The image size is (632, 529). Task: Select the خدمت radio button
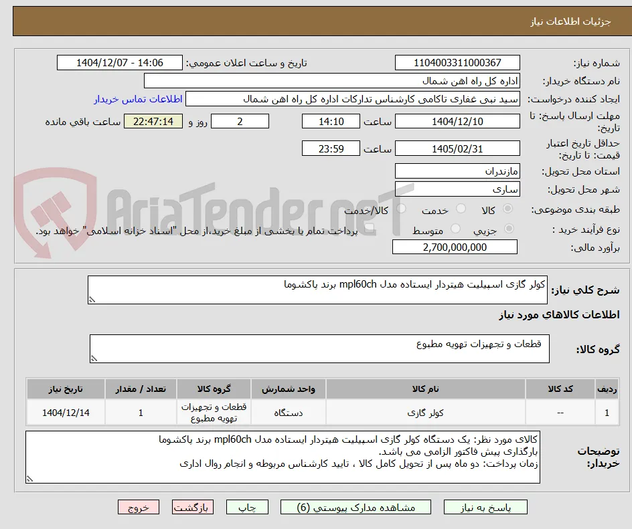point(461,209)
